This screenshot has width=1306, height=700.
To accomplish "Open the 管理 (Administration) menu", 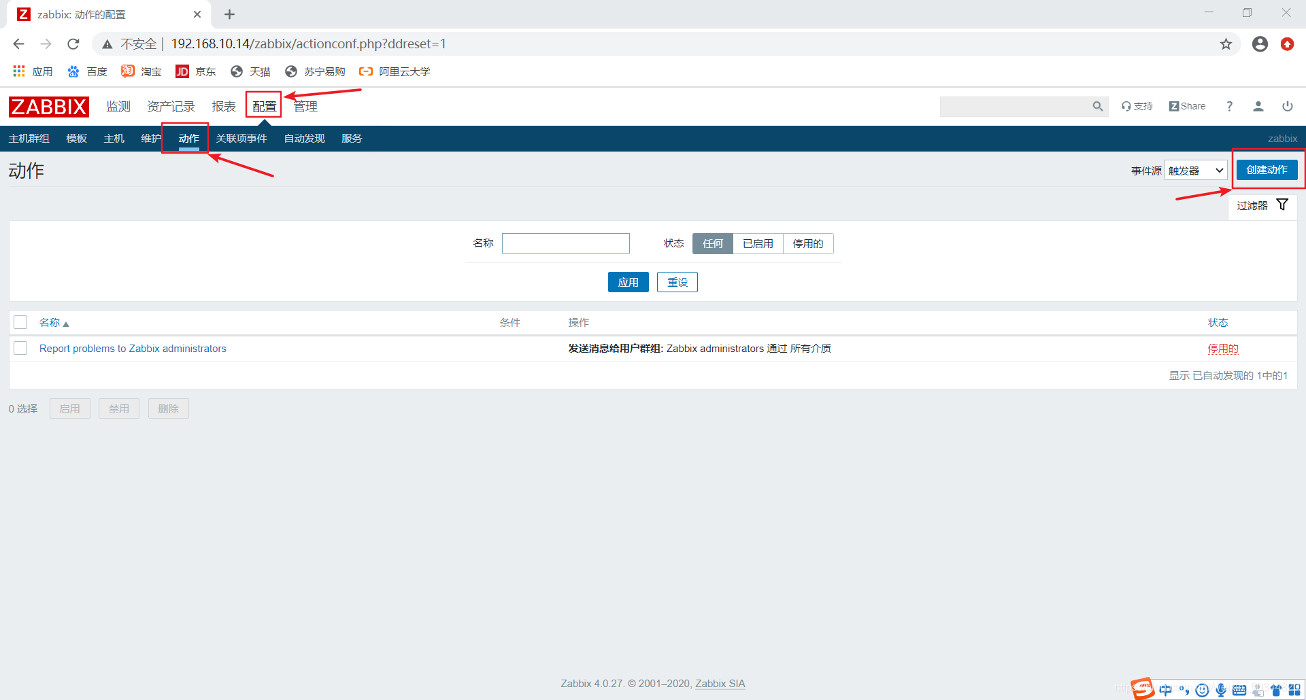I will coord(305,107).
